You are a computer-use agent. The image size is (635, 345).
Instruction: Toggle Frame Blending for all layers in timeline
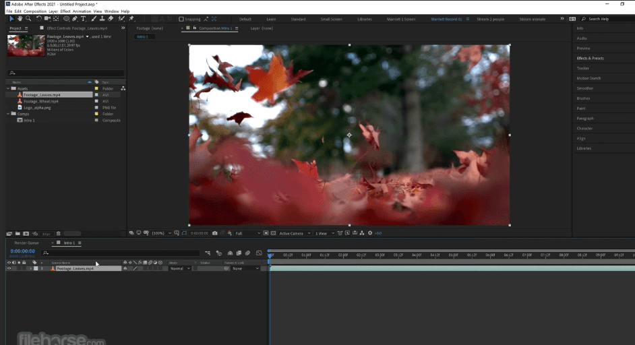click(239, 253)
